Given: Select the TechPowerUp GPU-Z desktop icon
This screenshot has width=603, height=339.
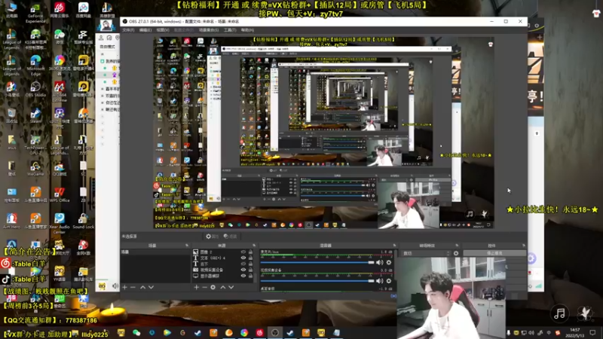Looking at the screenshot, I should pyautogui.click(x=35, y=144).
